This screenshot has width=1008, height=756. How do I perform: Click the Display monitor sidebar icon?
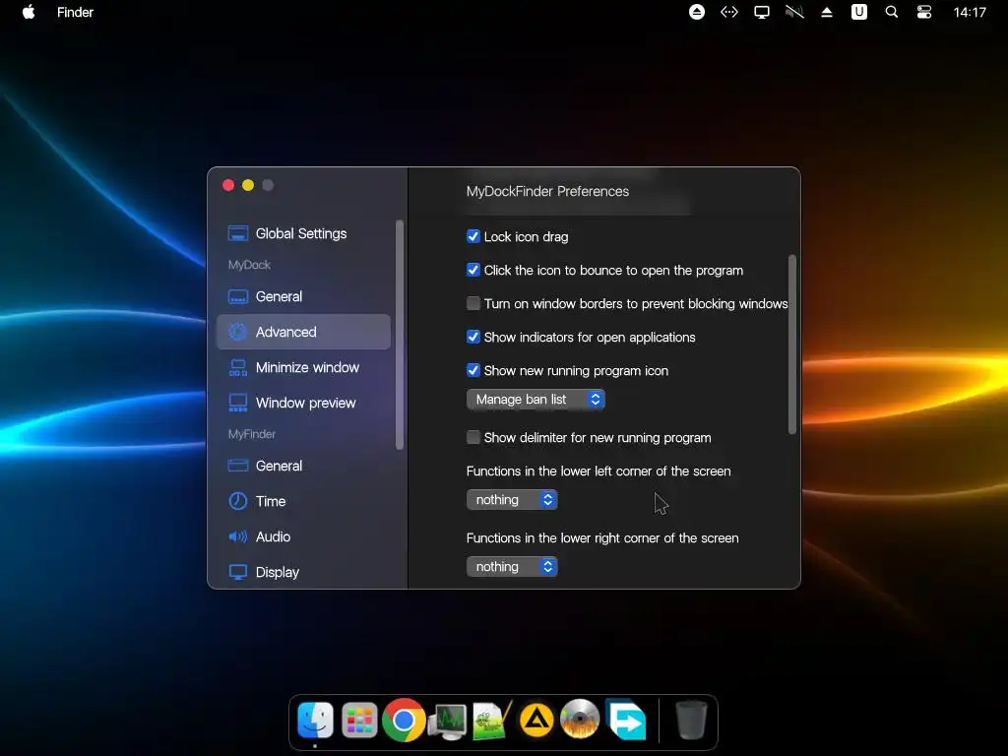pyautogui.click(x=238, y=572)
